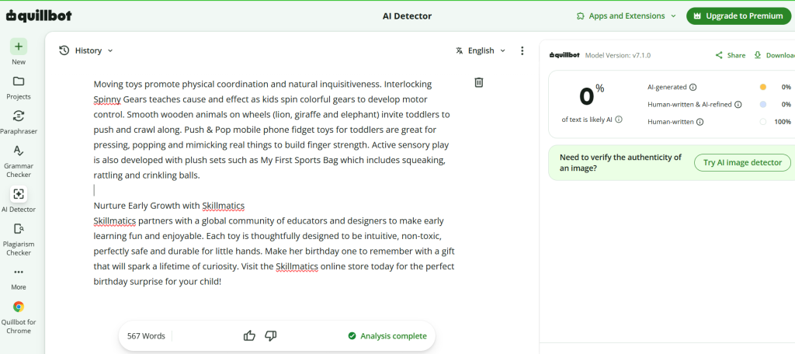Expand Apps and Extensions menu
Screen dimensions: 795x354
[x=627, y=16]
